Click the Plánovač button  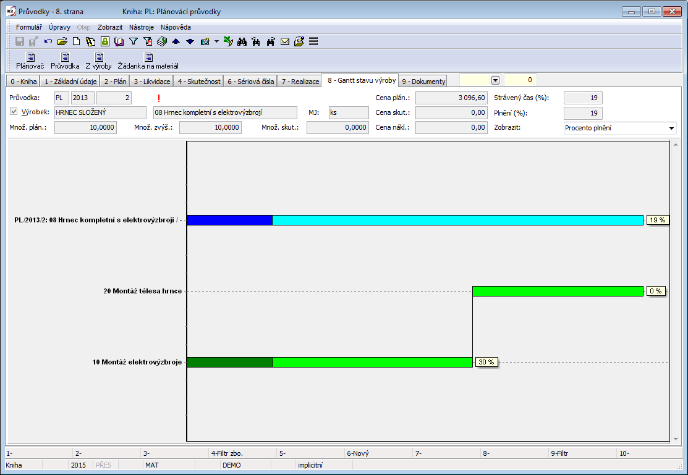tap(30, 61)
